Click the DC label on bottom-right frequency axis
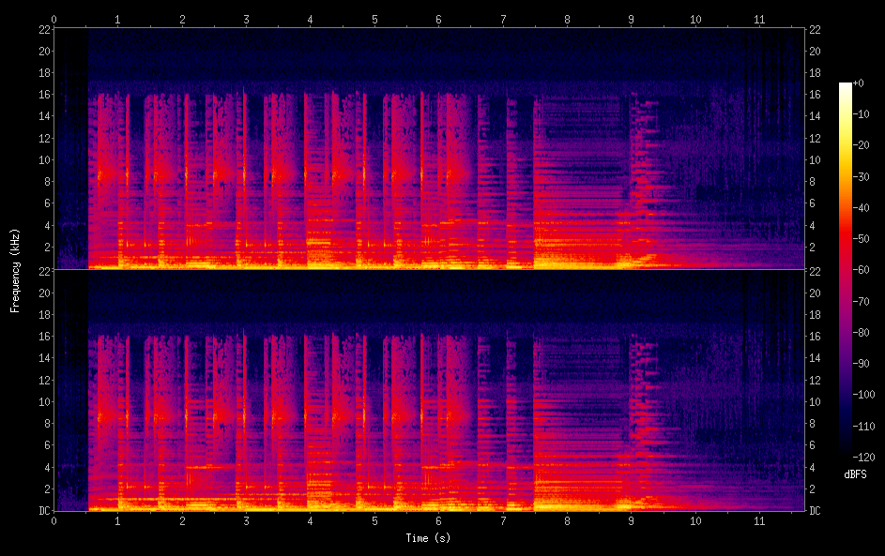Screen dimensions: 885x556 tap(816, 511)
